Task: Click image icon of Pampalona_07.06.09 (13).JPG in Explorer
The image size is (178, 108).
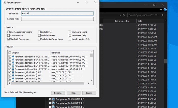Action: tap(53, 103)
